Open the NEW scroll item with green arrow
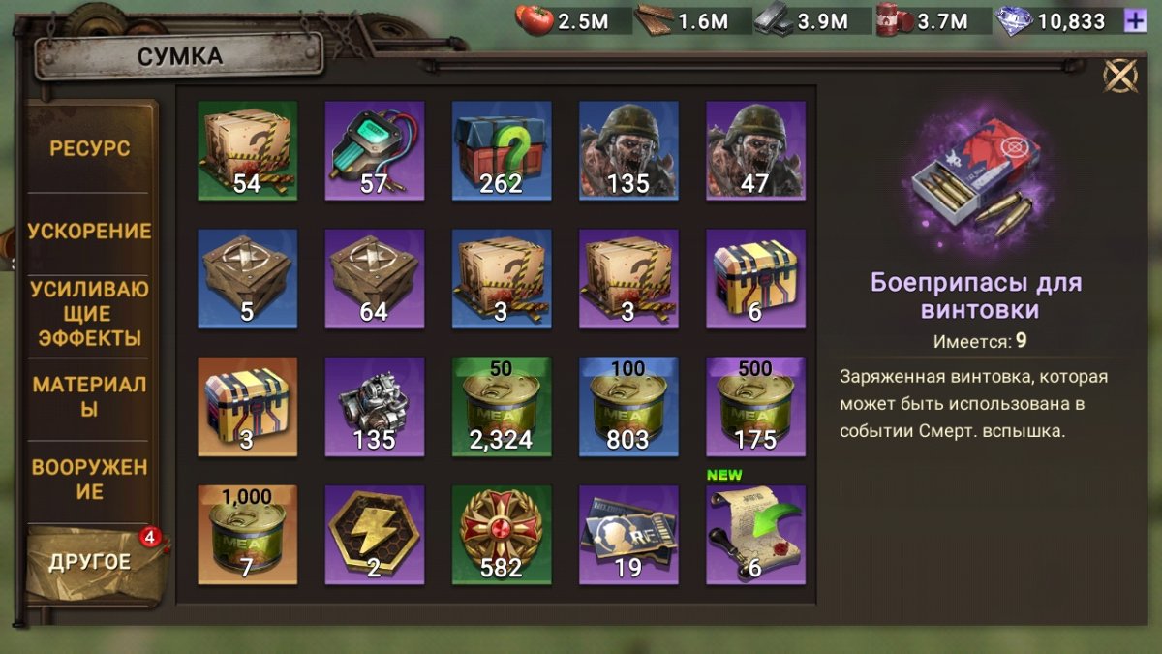1162x654 pixels. (x=755, y=535)
